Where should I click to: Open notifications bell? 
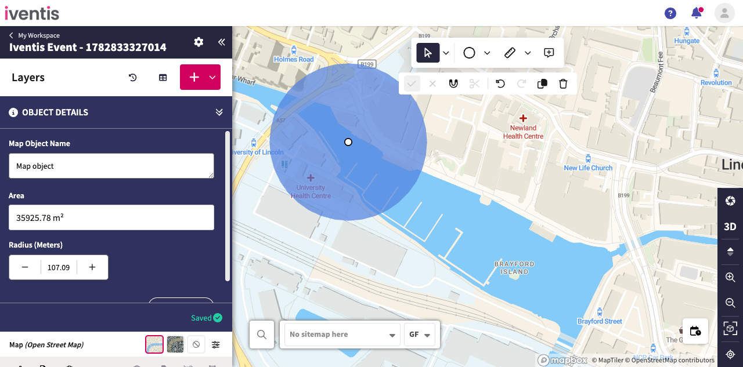pyautogui.click(x=697, y=13)
